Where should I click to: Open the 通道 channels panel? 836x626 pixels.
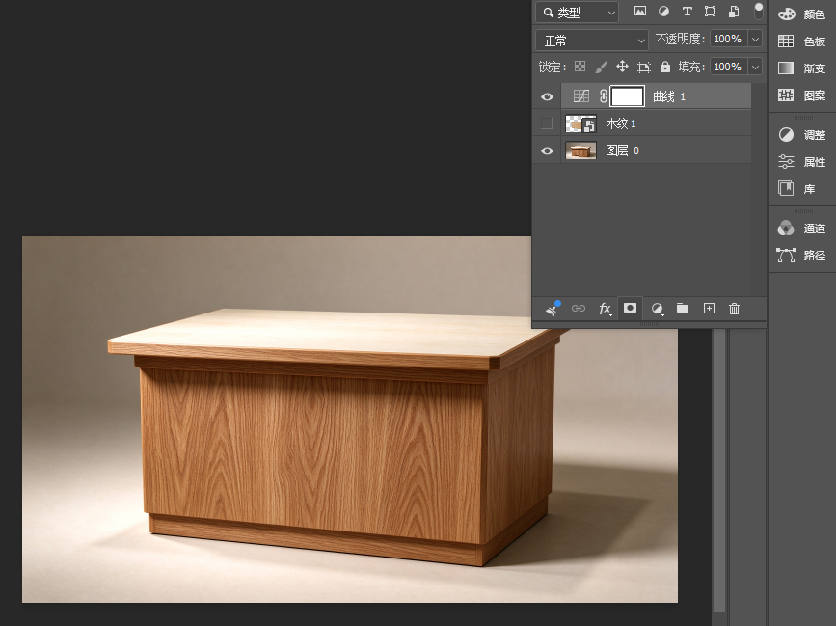[x=801, y=229]
